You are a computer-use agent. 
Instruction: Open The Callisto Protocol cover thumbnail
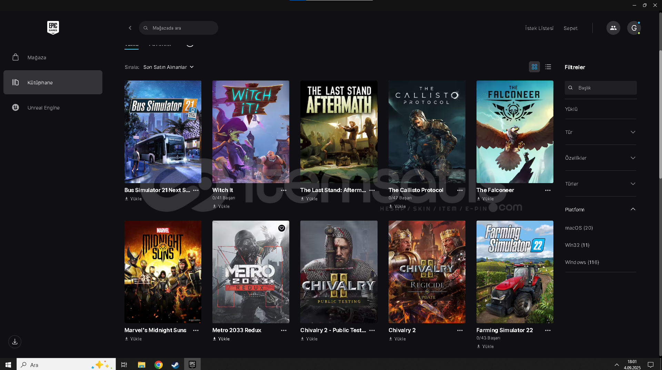point(427,132)
